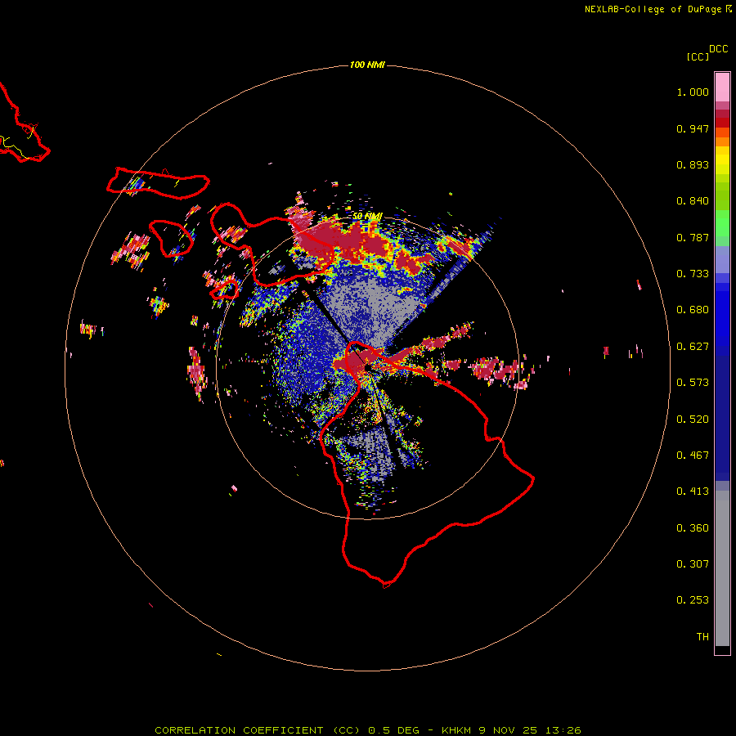Click the 0.307 colorbar value label
Viewport: 736px width, 736px height.
click(693, 564)
